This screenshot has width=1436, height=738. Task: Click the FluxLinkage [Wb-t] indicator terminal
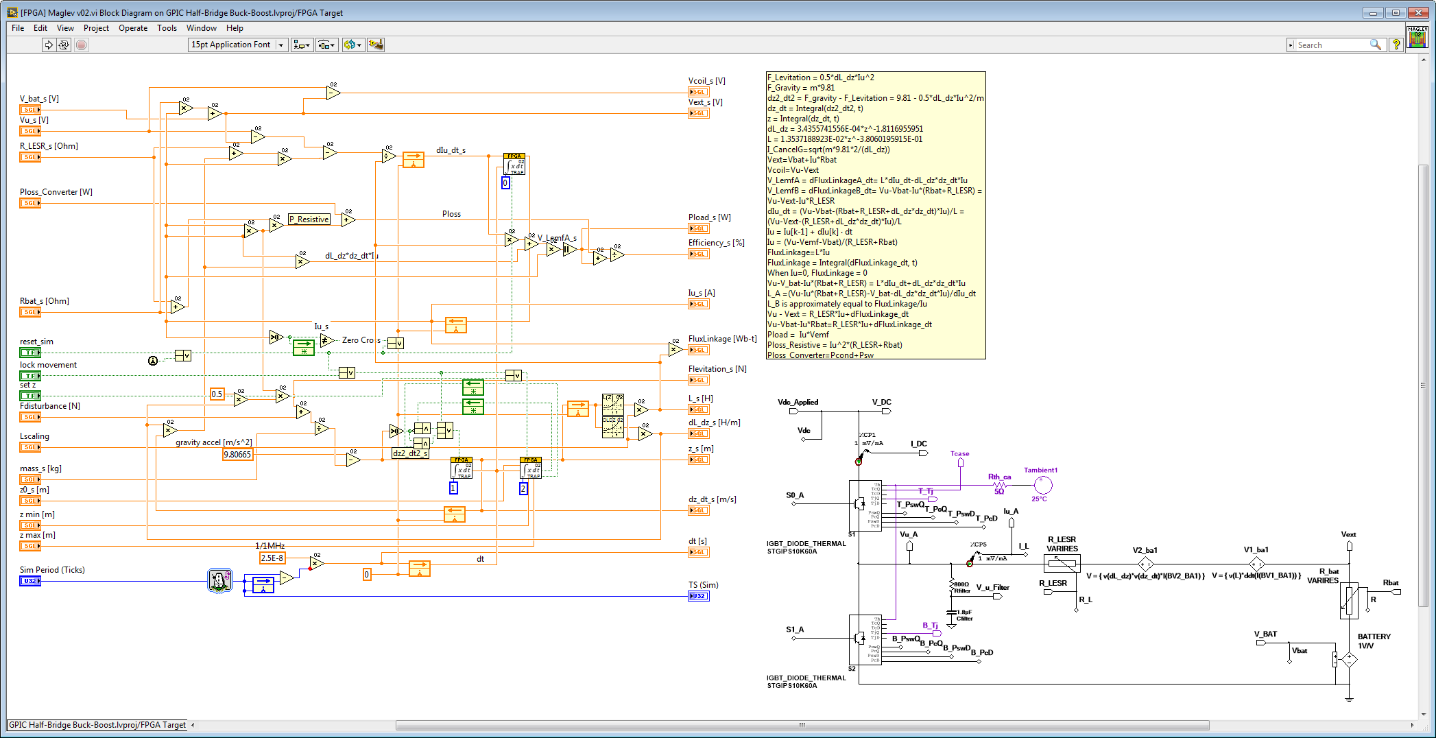(x=699, y=350)
